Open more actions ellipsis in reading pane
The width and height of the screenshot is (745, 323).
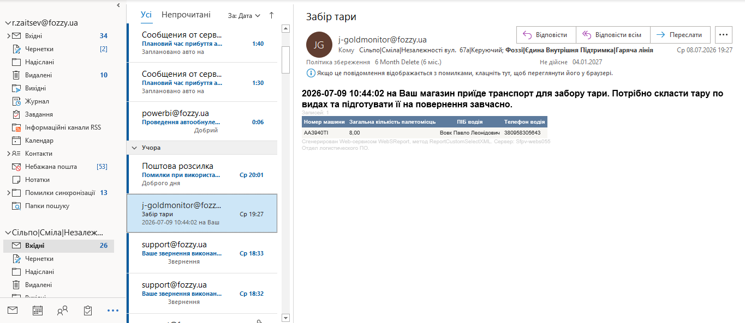coord(723,35)
